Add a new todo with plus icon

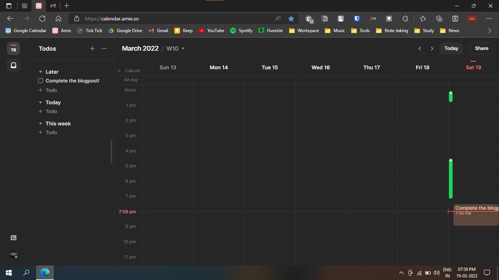click(x=92, y=49)
